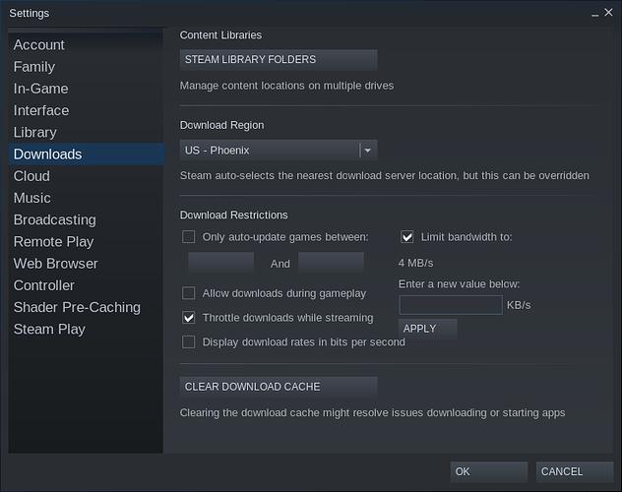Click the Content Libraries heading
The width and height of the screenshot is (622, 492).
click(x=220, y=34)
